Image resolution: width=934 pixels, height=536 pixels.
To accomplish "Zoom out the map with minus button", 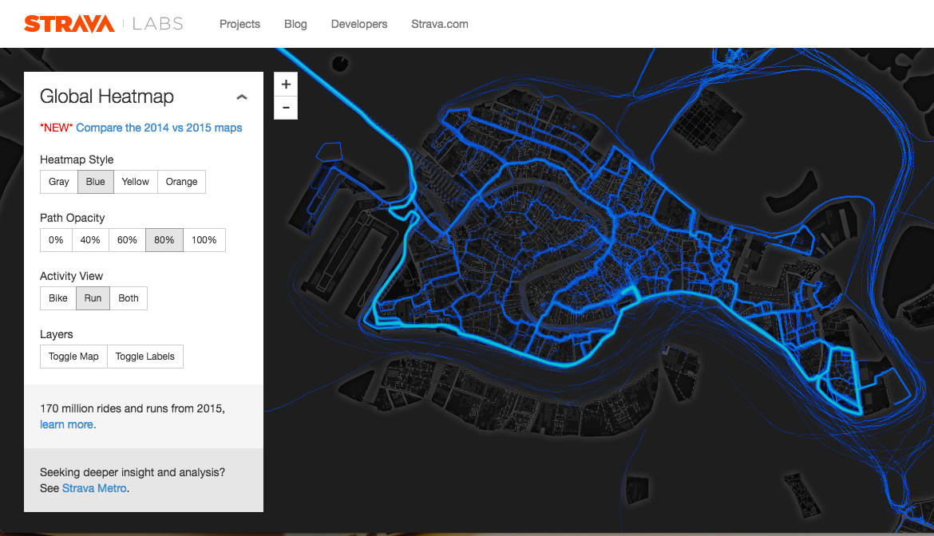I will pos(286,108).
